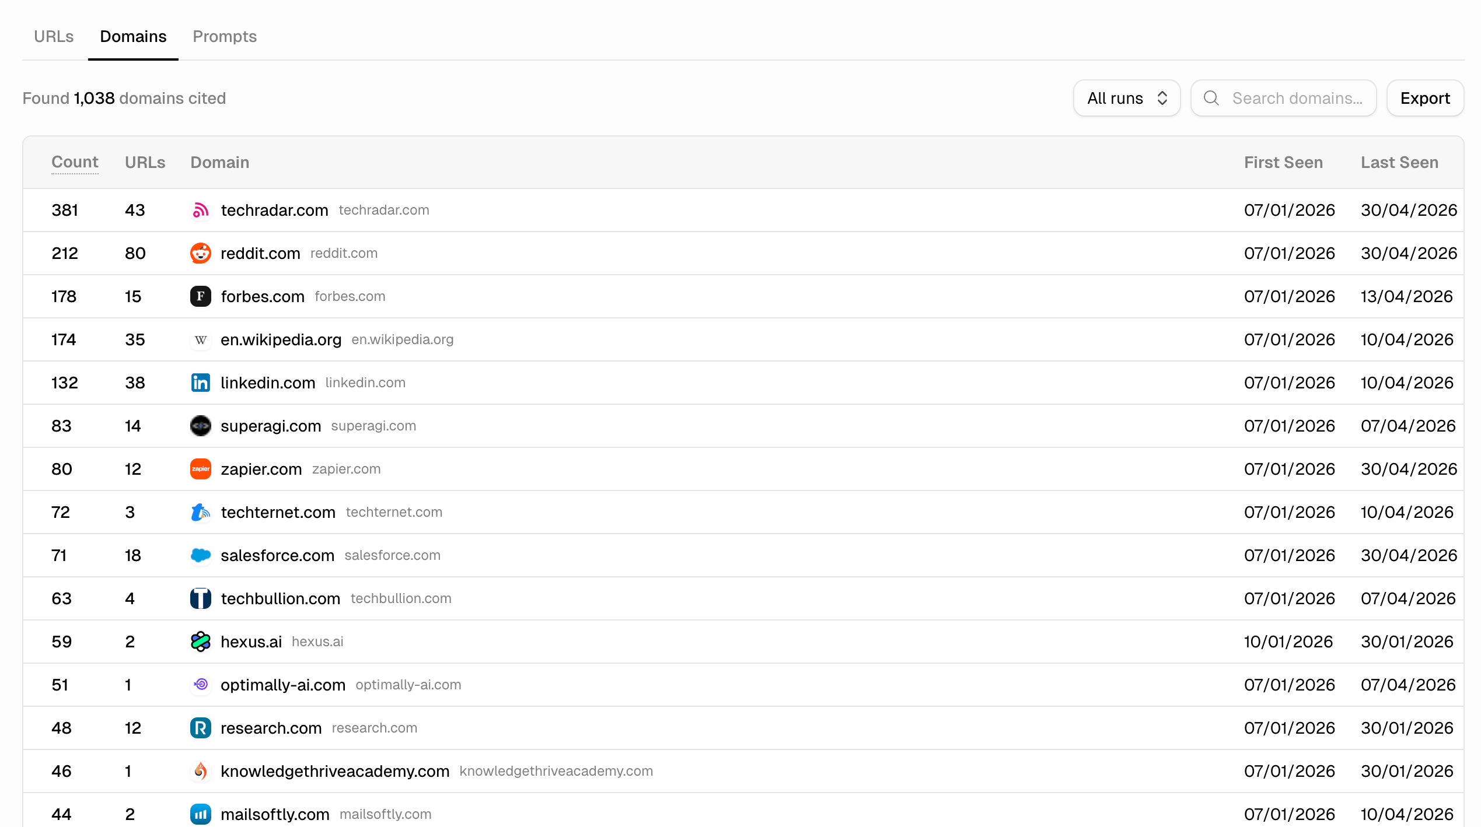Click the reddit.com logo icon

[x=200, y=253]
